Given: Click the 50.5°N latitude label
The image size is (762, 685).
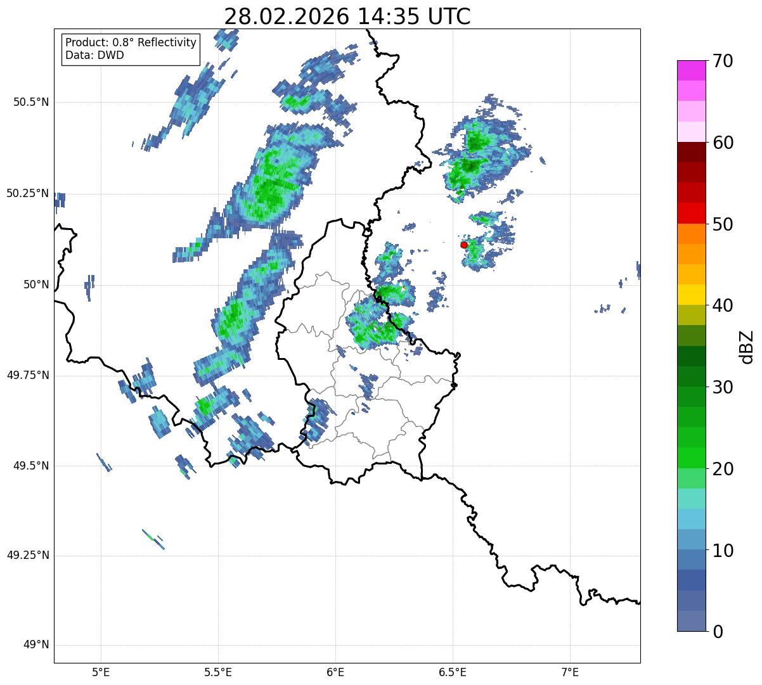Looking at the screenshot, I should click(x=31, y=102).
